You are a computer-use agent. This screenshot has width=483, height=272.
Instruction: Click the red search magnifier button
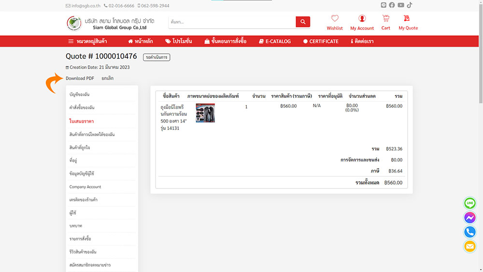303,22
